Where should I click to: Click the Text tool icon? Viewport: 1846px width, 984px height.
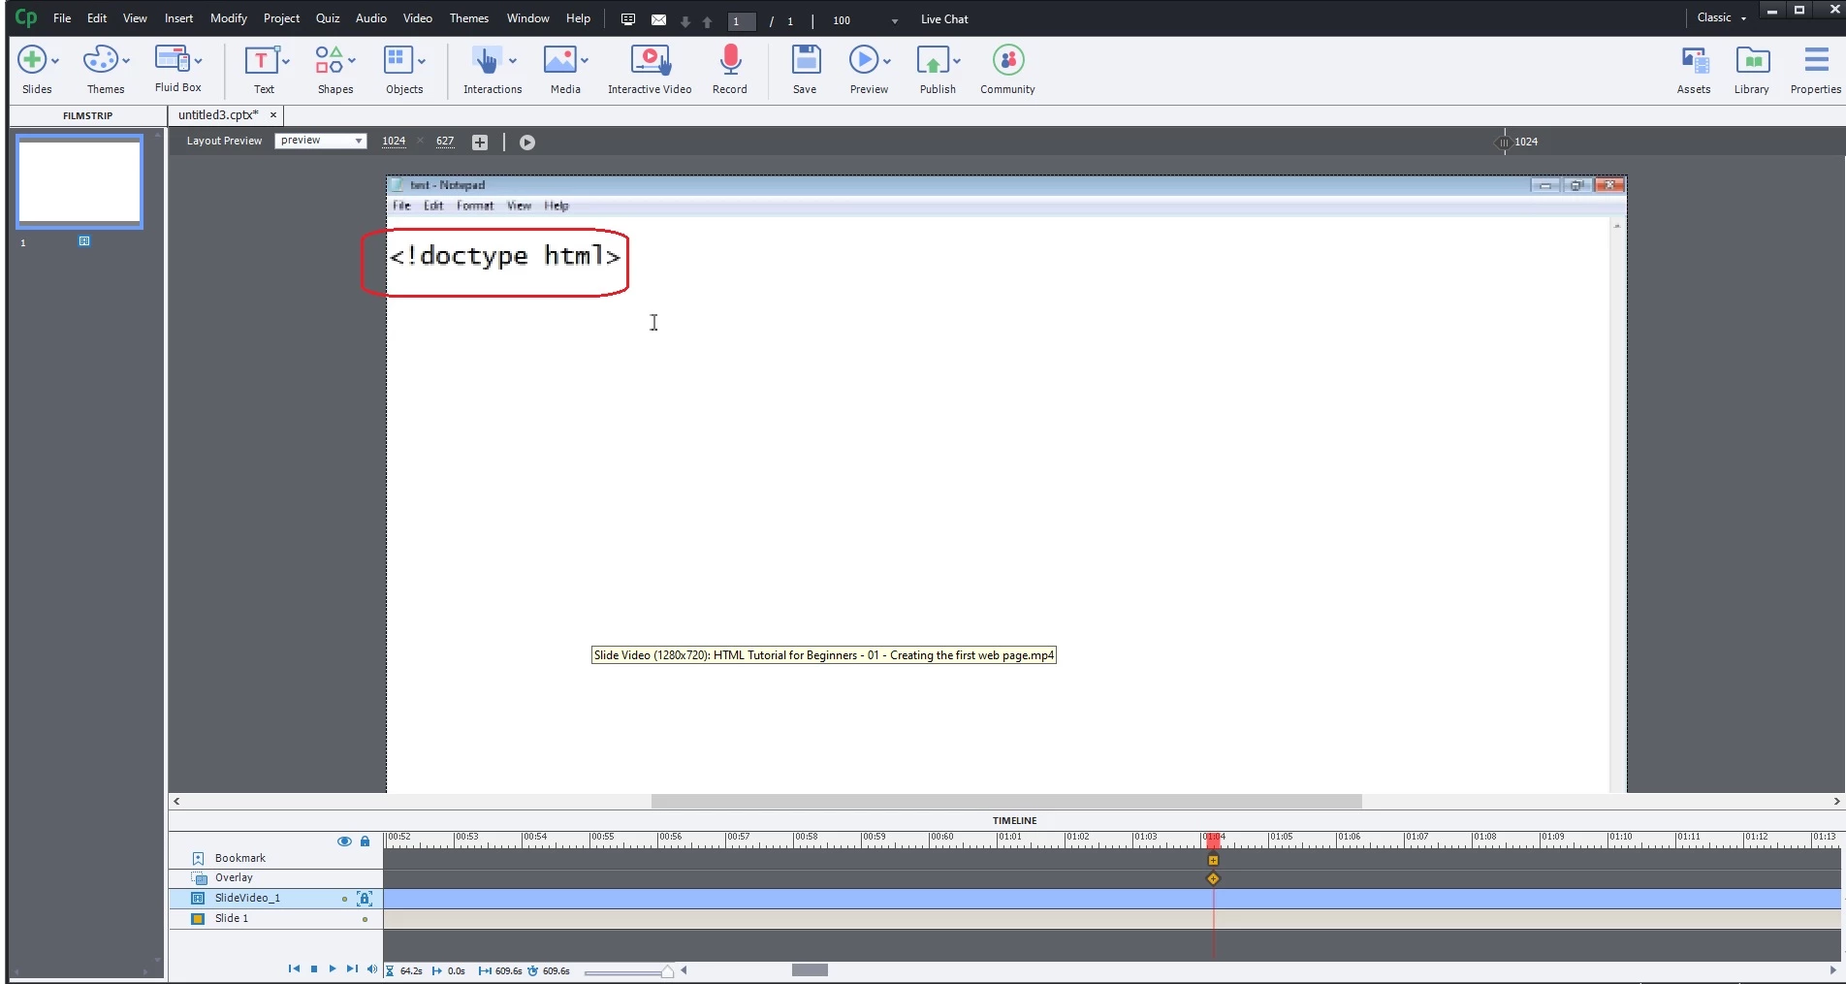[260, 60]
